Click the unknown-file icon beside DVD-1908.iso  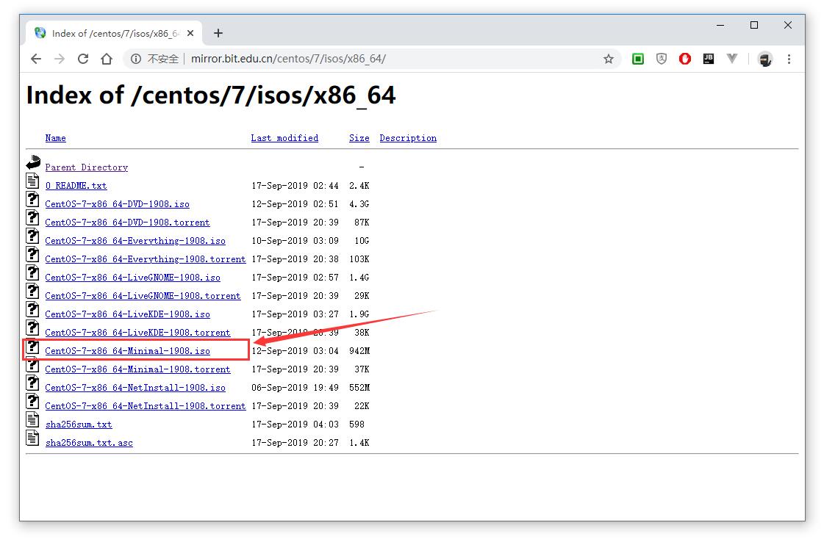coord(32,199)
